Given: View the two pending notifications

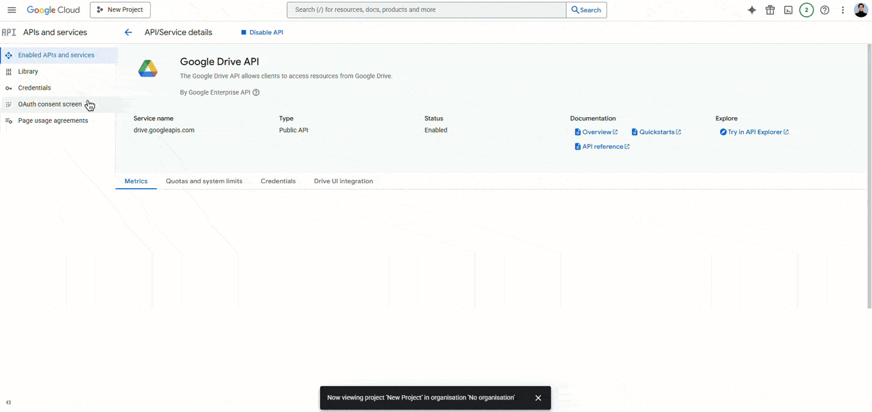Looking at the screenshot, I should click(806, 9).
